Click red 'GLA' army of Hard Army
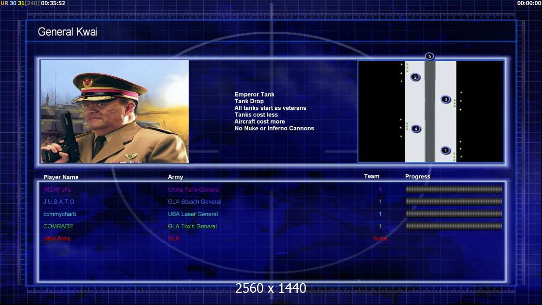The image size is (542, 305). pyautogui.click(x=173, y=238)
